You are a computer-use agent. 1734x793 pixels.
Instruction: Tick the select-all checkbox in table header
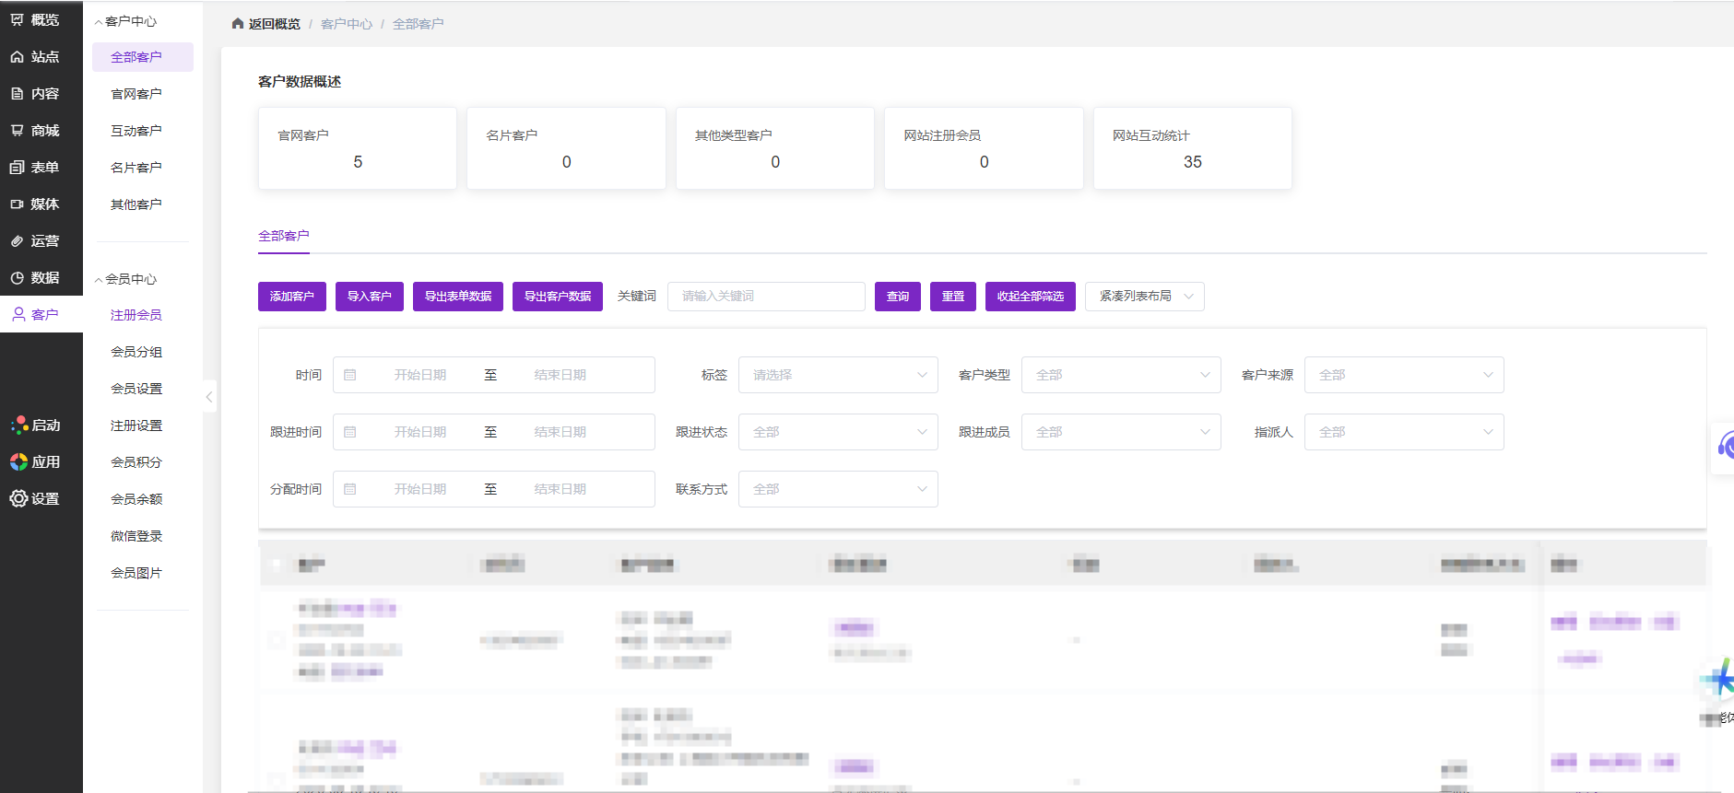pyautogui.click(x=276, y=565)
